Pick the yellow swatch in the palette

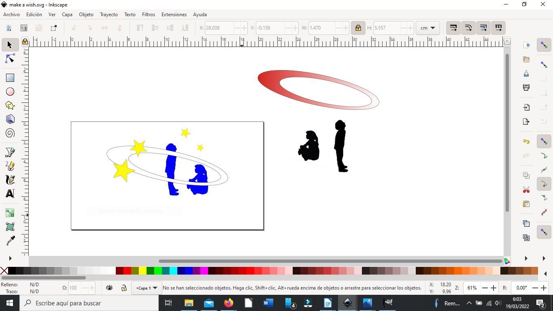[143, 271]
